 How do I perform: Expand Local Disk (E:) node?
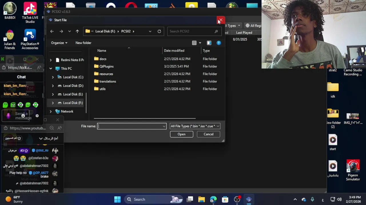[x=53, y=94]
